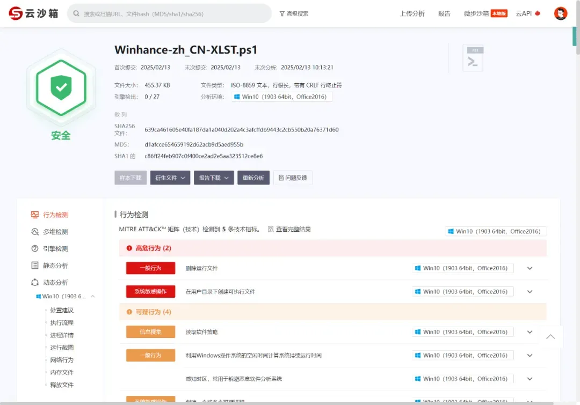Image resolution: width=580 pixels, height=405 pixels.
Task: Click the 可疑行为 (4) section header
Action: [332, 312]
